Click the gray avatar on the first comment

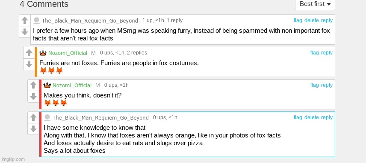pyautogui.click(x=36, y=20)
